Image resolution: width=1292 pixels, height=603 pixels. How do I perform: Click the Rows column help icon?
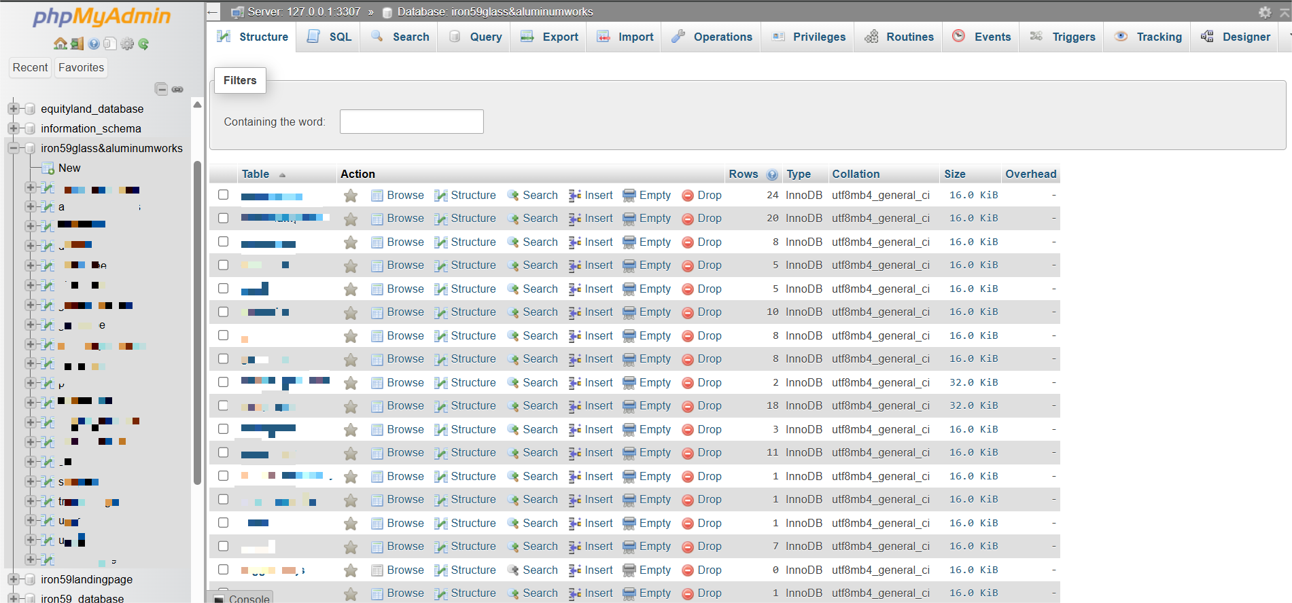772,175
